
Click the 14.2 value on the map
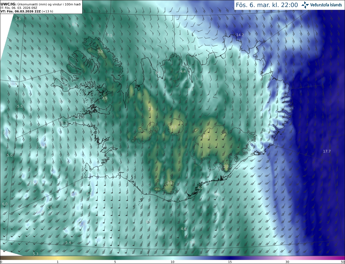[240, 35]
